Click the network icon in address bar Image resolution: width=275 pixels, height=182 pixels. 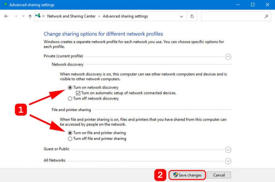click(x=38, y=16)
